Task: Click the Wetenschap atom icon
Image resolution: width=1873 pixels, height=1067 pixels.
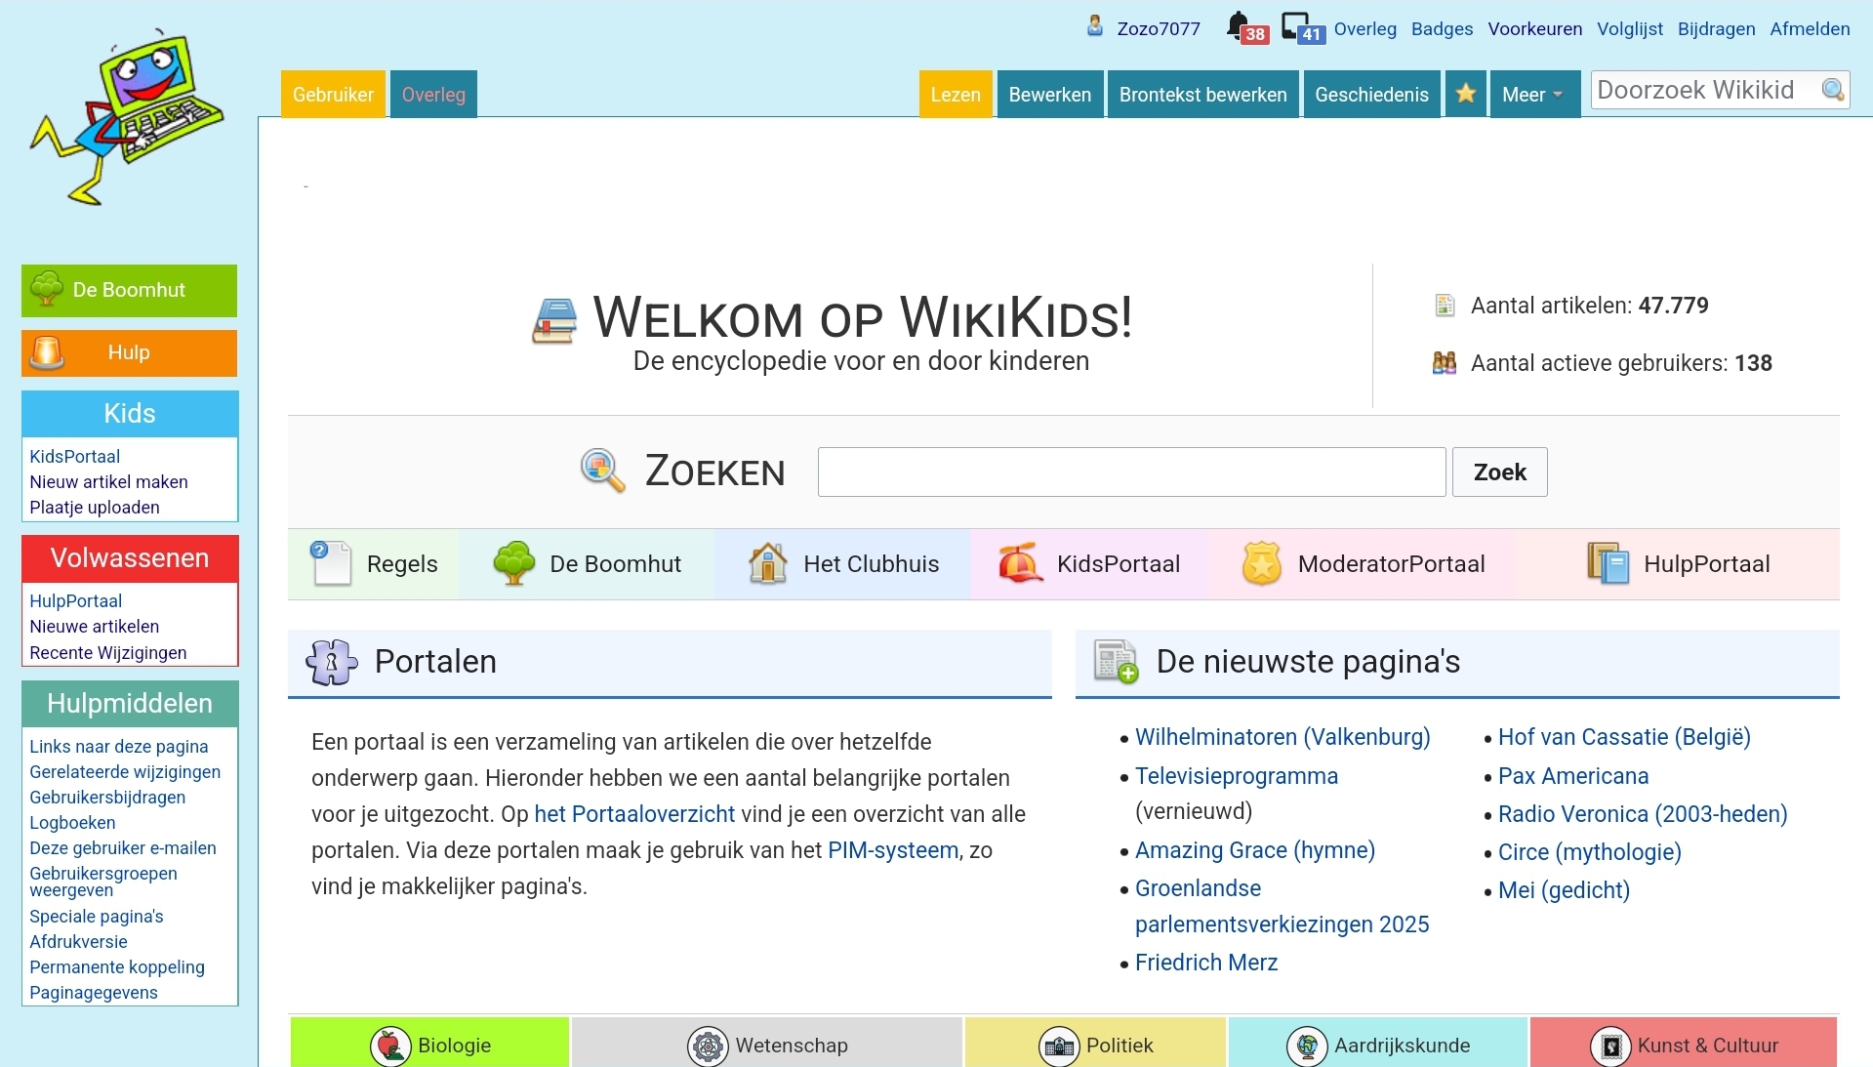Action: (x=709, y=1046)
